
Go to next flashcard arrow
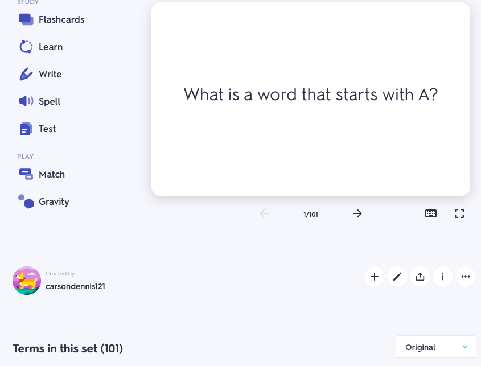pyautogui.click(x=357, y=213)
